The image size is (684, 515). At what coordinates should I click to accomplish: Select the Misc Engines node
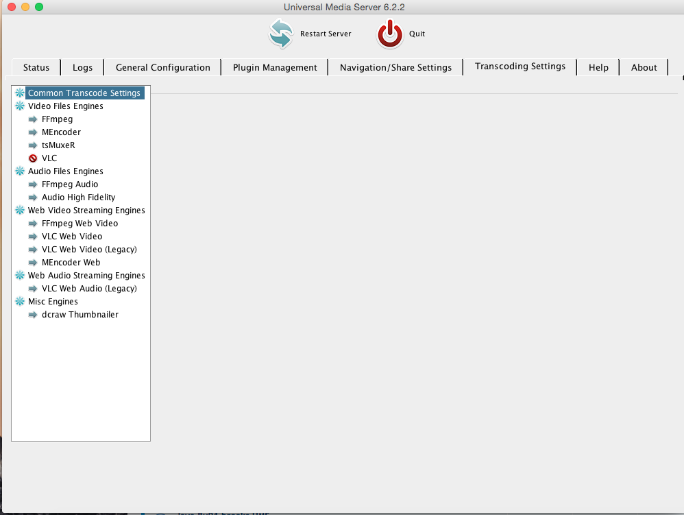coord(53,302)
